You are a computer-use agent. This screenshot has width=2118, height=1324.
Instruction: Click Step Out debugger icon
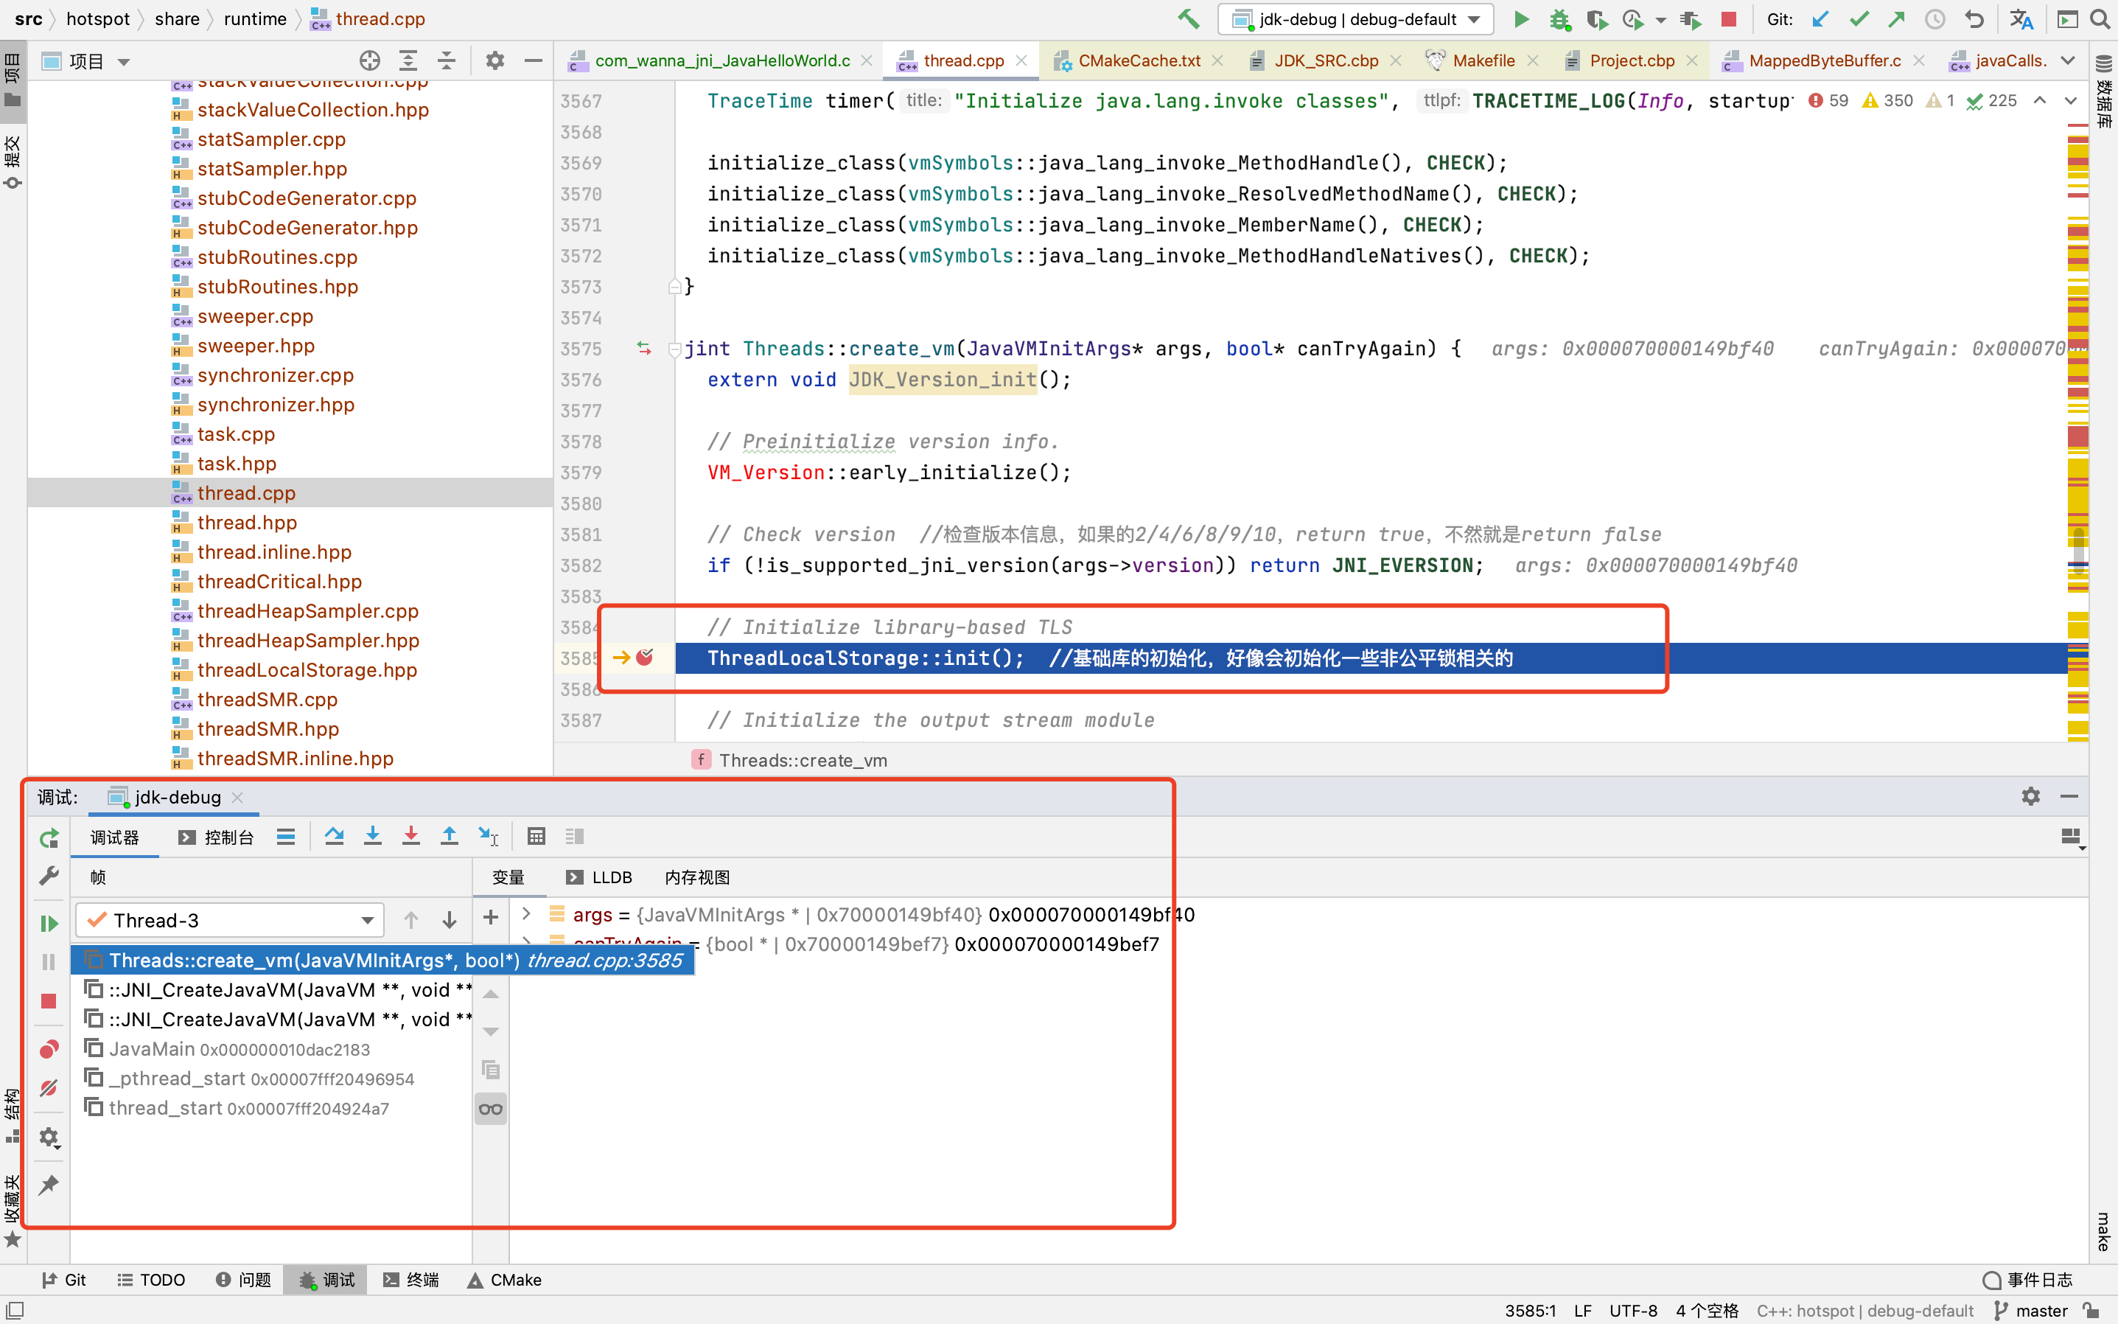coord(449,836)
